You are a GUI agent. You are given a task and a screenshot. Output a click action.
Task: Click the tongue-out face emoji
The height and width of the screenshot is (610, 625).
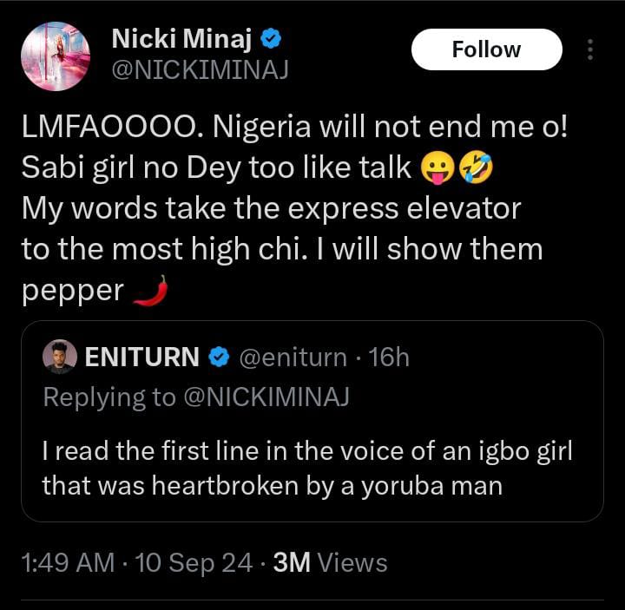tap(437, 167)
